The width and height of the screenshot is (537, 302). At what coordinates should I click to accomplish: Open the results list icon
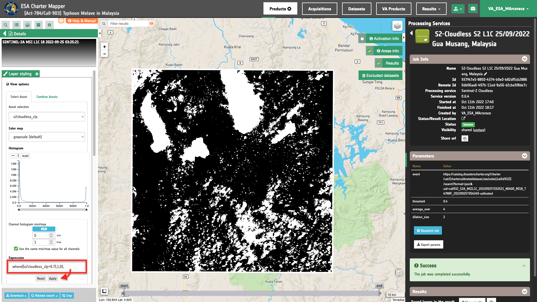(x=17, y=25)
